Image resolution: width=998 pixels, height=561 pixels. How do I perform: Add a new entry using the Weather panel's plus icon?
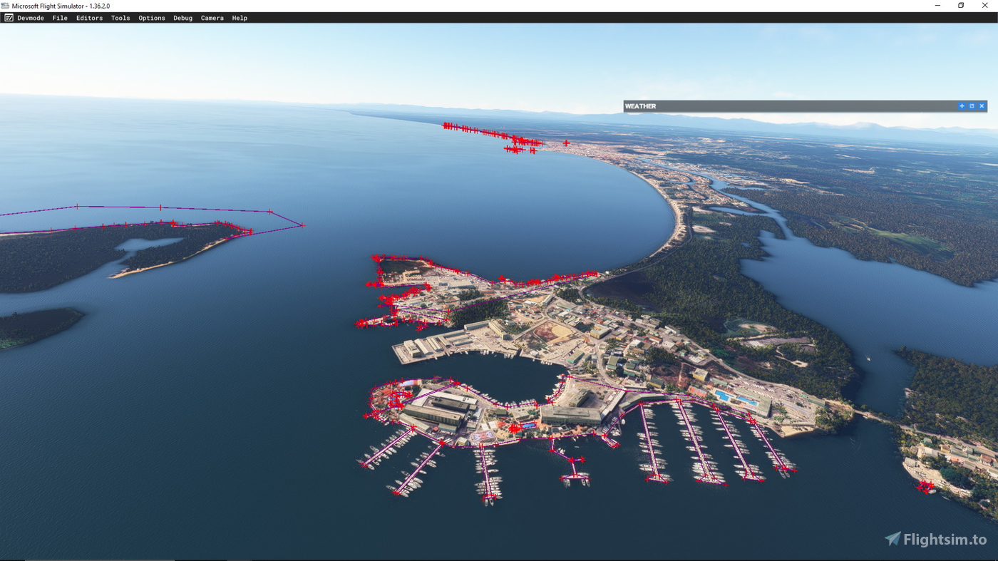pyautogui.click(x=962, y=105)
